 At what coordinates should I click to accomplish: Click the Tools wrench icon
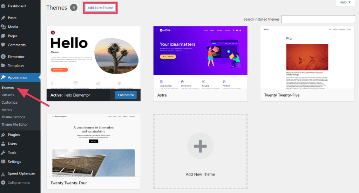[3, 153]
